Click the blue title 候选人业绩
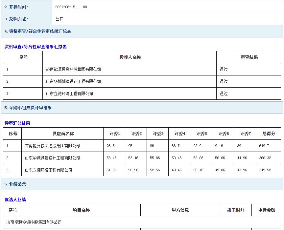The width and height of the screenshot is (284, 230). click(15, 199)
